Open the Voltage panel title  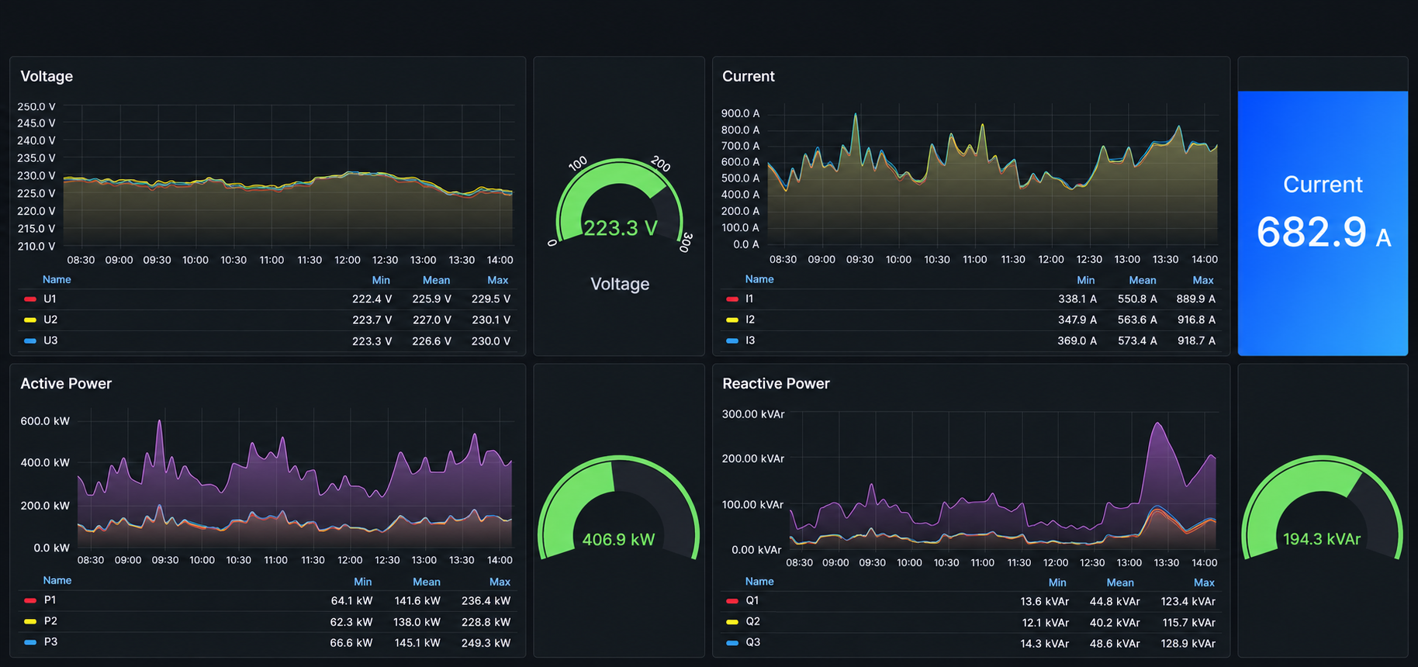[47, 76]
